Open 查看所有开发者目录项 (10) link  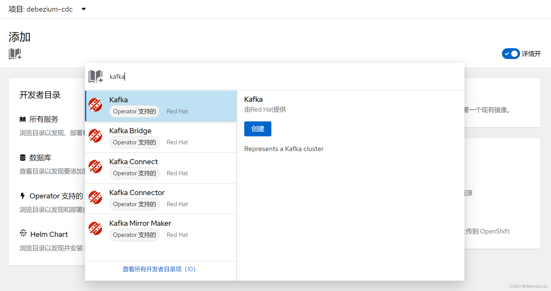(x=159, y=269)
